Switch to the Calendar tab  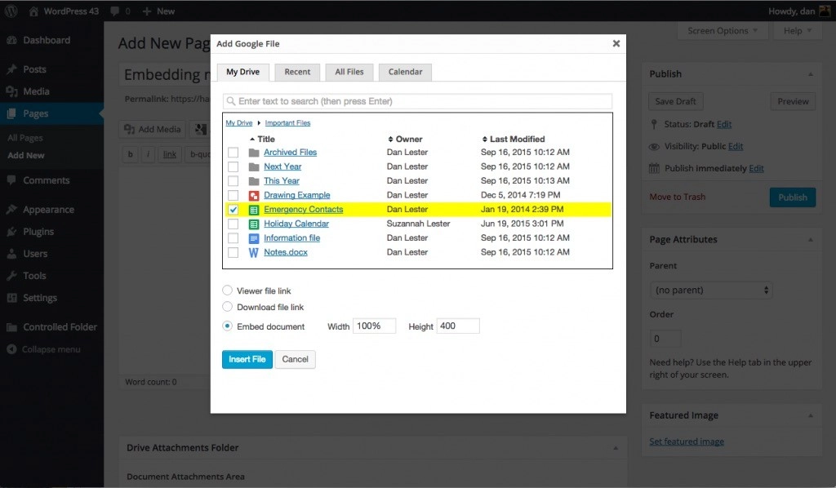click(405, 72)
